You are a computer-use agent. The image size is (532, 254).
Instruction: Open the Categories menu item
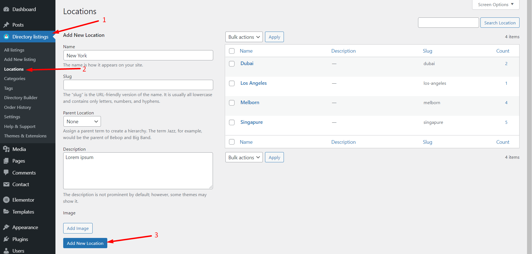click(x=14, y=78)
